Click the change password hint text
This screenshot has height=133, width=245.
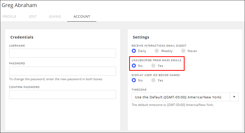[x=56, y=79]
